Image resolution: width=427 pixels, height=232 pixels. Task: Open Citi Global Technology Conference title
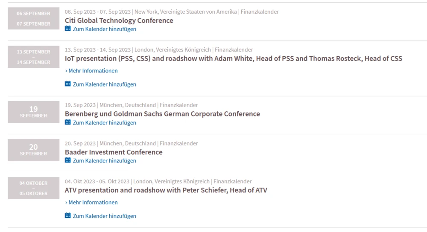tap(119, 20)
